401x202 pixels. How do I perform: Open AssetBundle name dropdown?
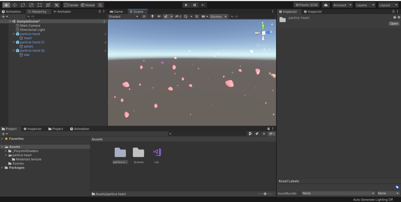coord(338,193)
